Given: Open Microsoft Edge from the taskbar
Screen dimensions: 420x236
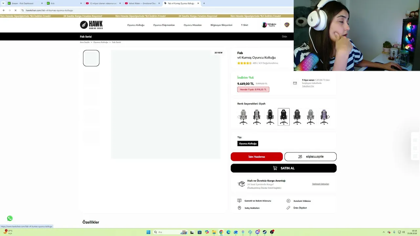Looking at the screenshot, I should (x=228, y=232).
